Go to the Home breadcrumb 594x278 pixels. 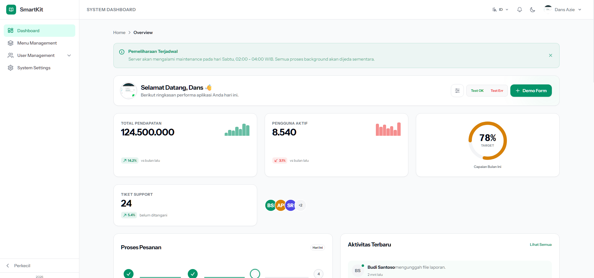tap(119, 32)
